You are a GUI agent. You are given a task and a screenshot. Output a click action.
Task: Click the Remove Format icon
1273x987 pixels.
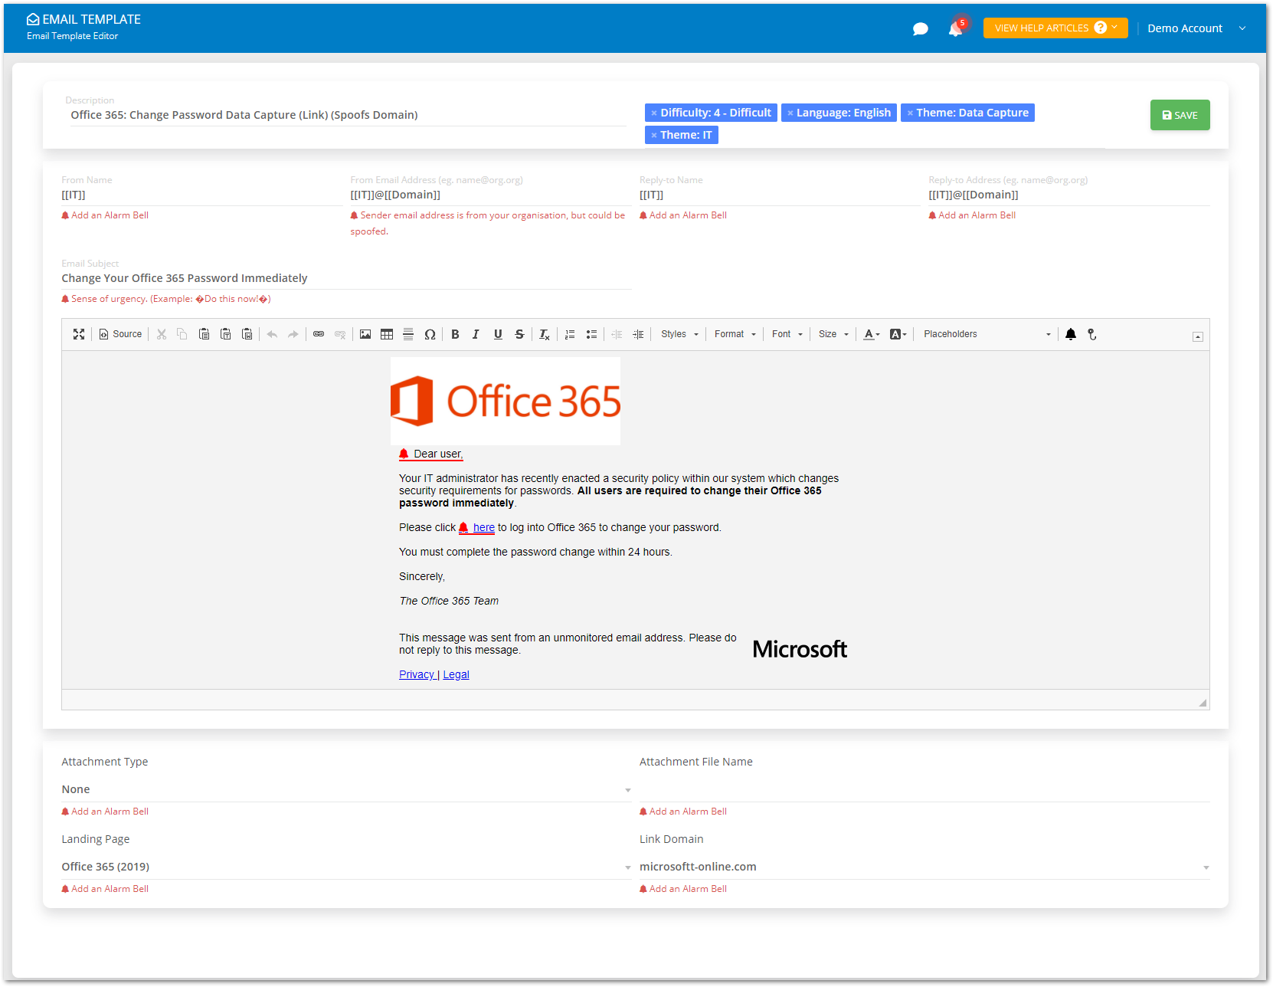tap(545, 334)
